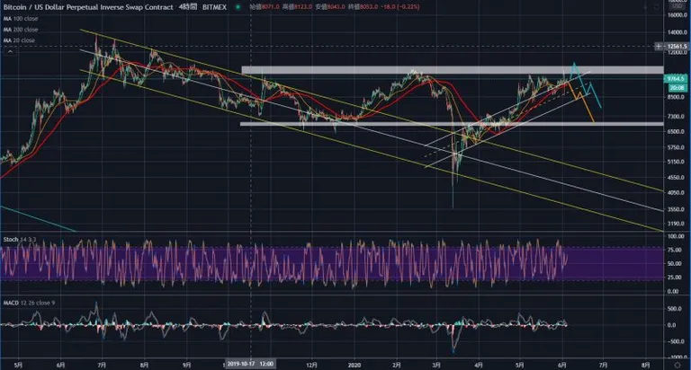Screen dimensions: 691x370
Task: Select the MA 200 close indicator label
Action: click(x=21, y=30)
